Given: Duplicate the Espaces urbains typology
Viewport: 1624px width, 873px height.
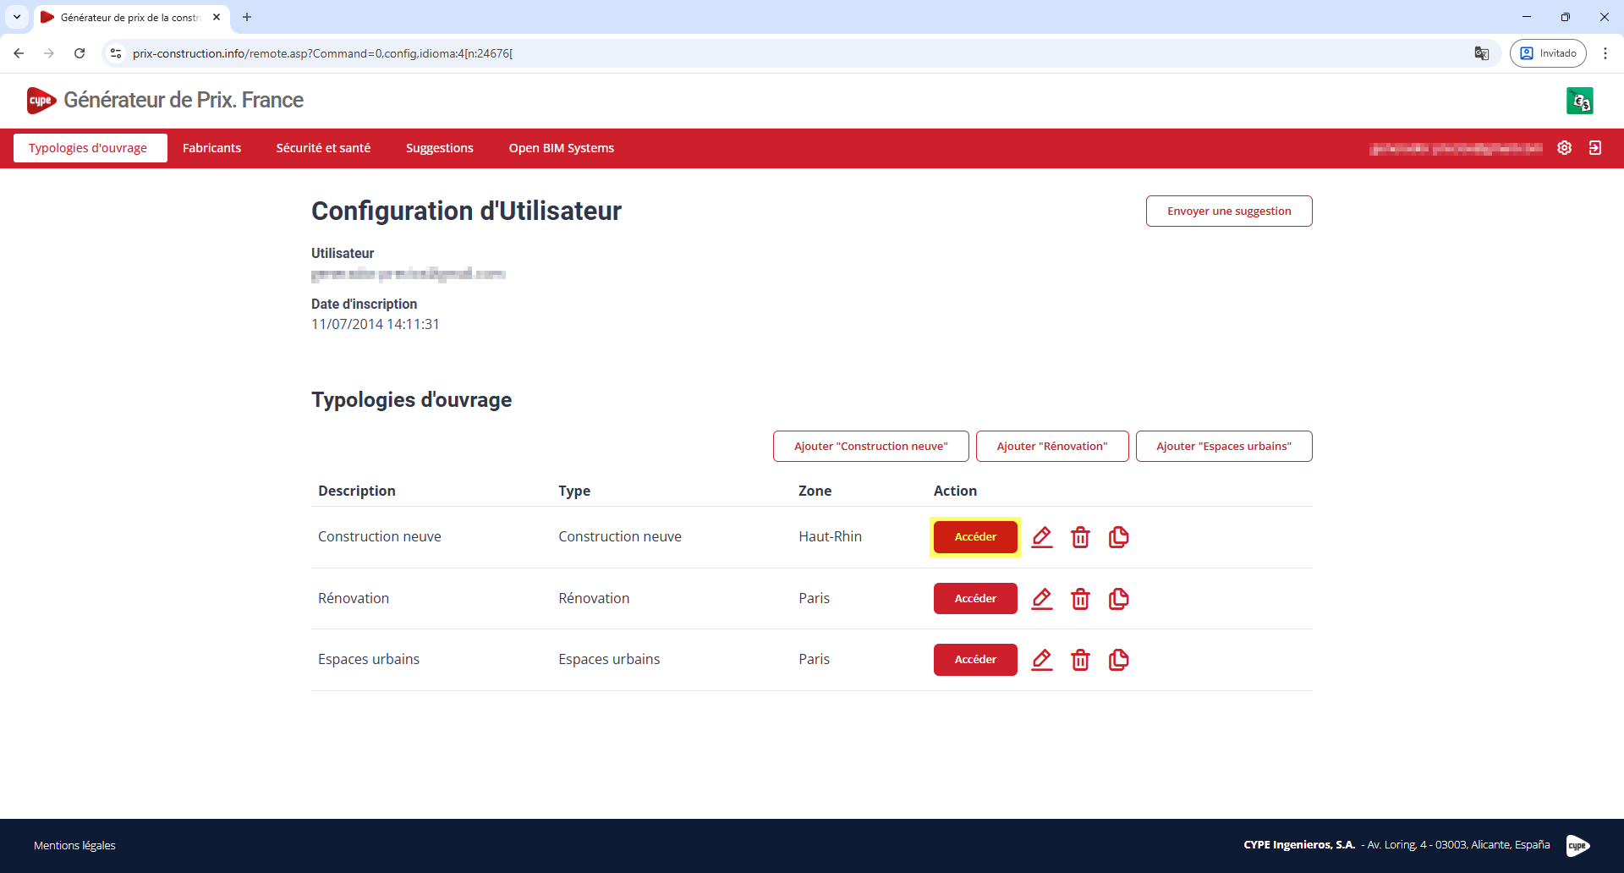Looking at the screenshot, I should pyautogui.click(x=1118, y=660).
